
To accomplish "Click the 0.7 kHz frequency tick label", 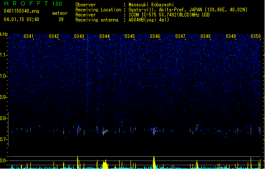I will [4, 139].
